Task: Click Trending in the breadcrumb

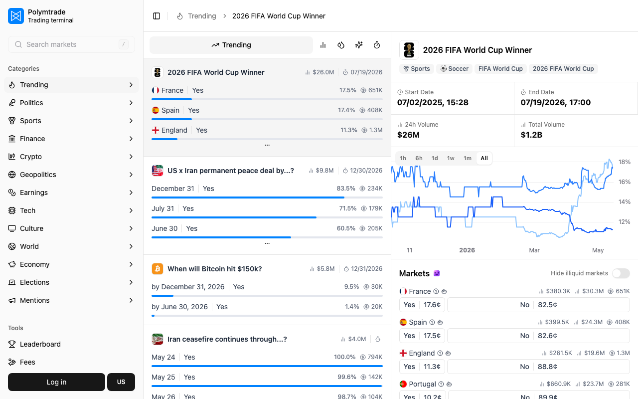Action: tap(202, 16)
